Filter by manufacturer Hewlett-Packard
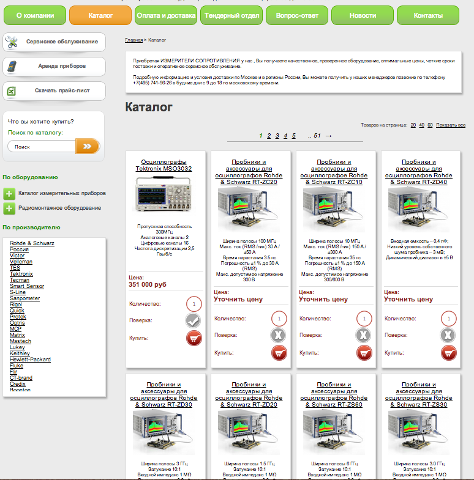474x480 pixels. (x=30, y=360)
